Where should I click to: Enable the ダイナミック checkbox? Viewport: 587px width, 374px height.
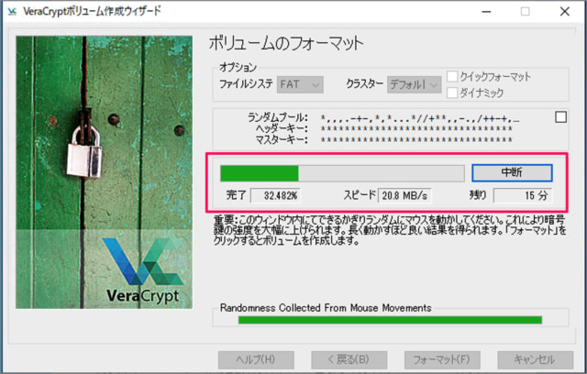(452, 93)
